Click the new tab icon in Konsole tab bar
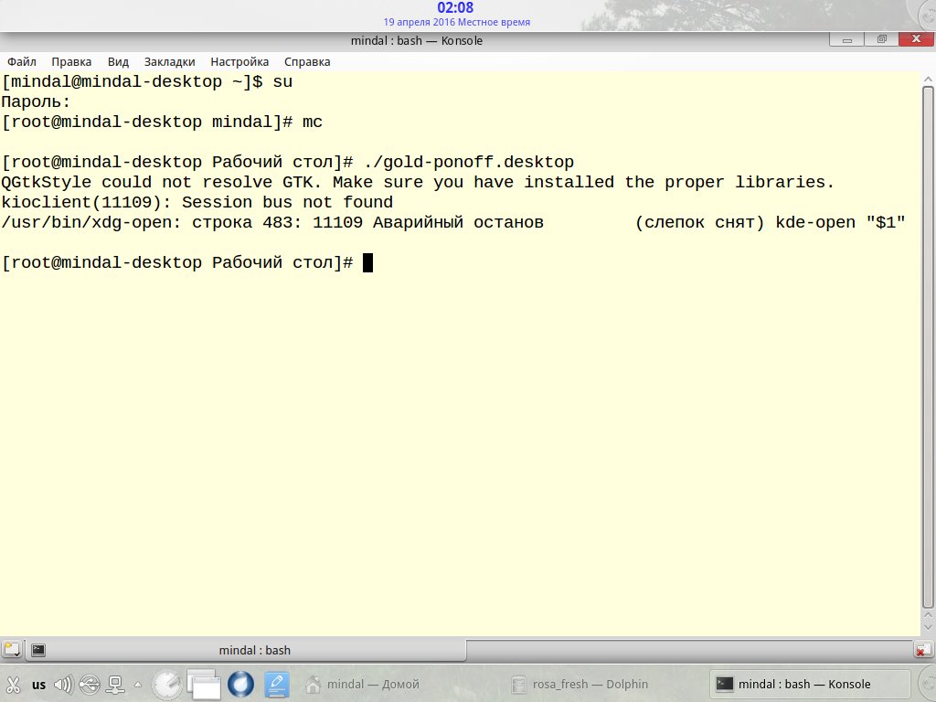 (x=11, y=650)
